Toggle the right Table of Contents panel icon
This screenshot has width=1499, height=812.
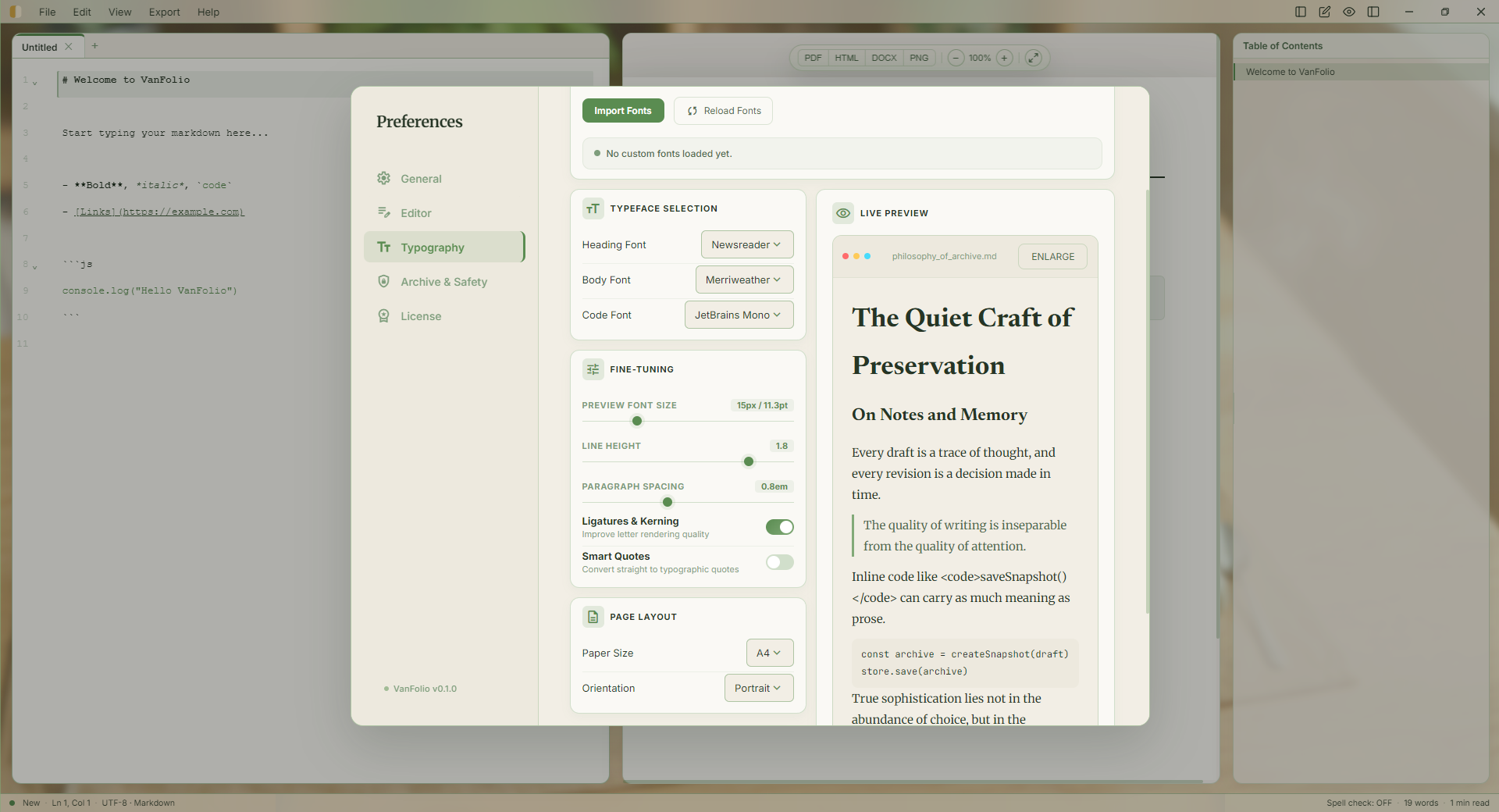click(1374, 12)
